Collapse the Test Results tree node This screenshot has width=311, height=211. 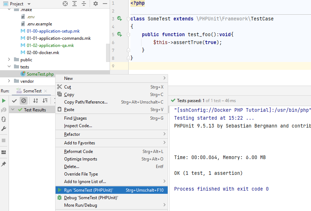[14, 110]
